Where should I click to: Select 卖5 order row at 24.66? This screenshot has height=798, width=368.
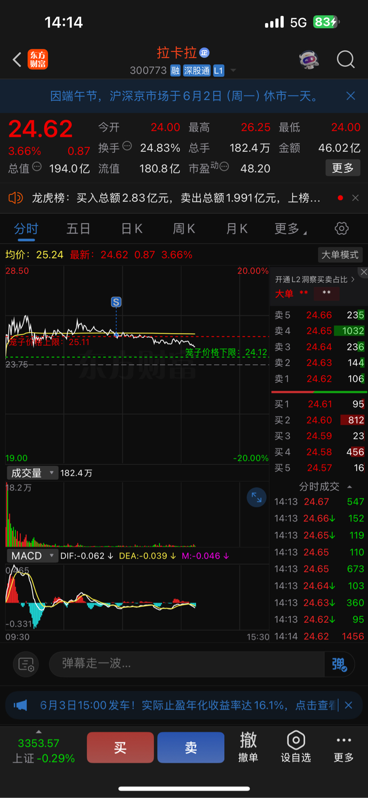click(x=319, y=315)
